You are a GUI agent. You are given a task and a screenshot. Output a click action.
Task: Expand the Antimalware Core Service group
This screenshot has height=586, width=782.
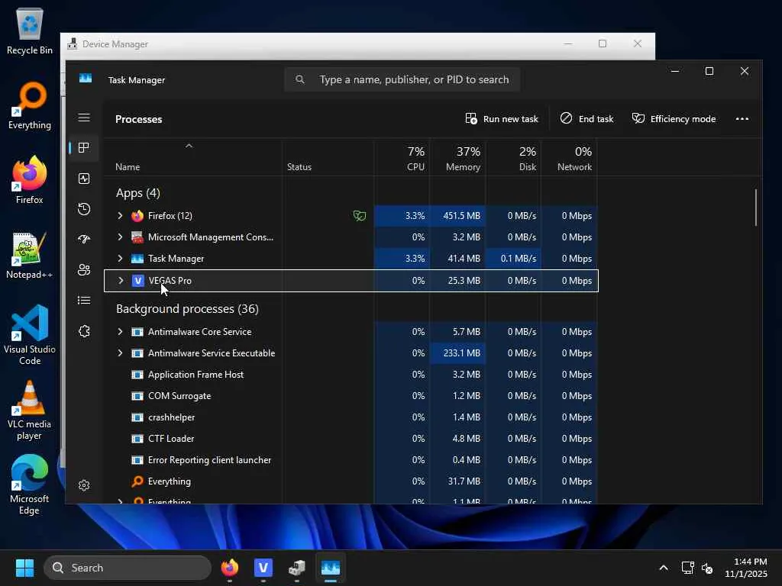coord(120,332)
